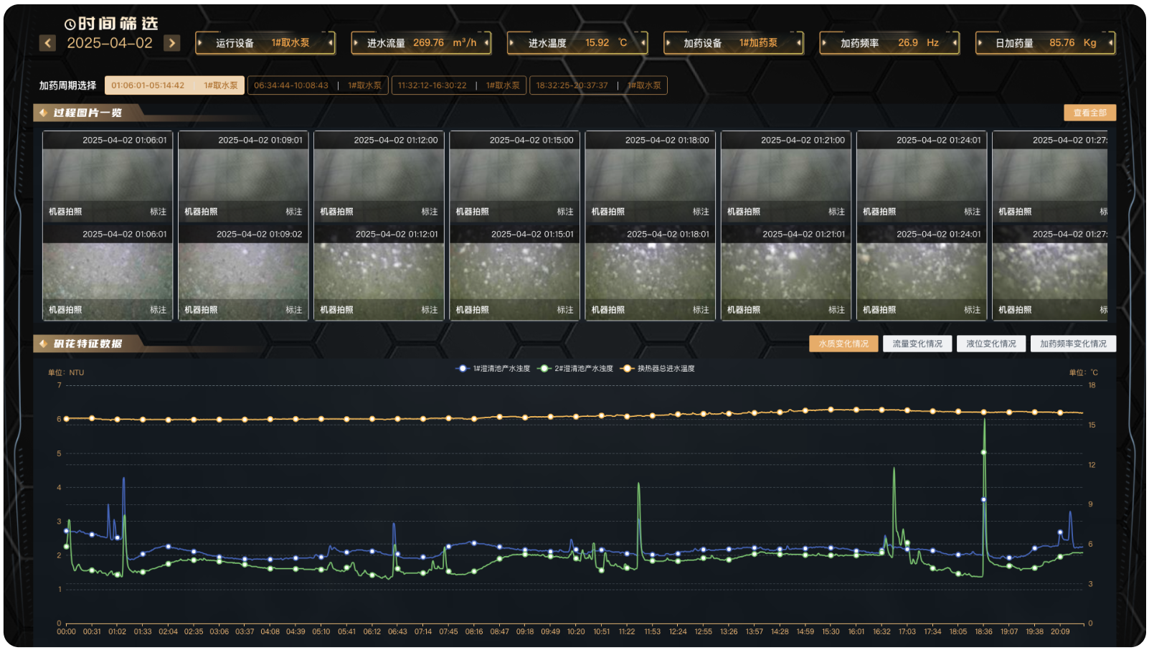This screenshot has height=650, width=1149.
Task: Click the 矾花特征数据 section title
Action: [x=88, y=344]
